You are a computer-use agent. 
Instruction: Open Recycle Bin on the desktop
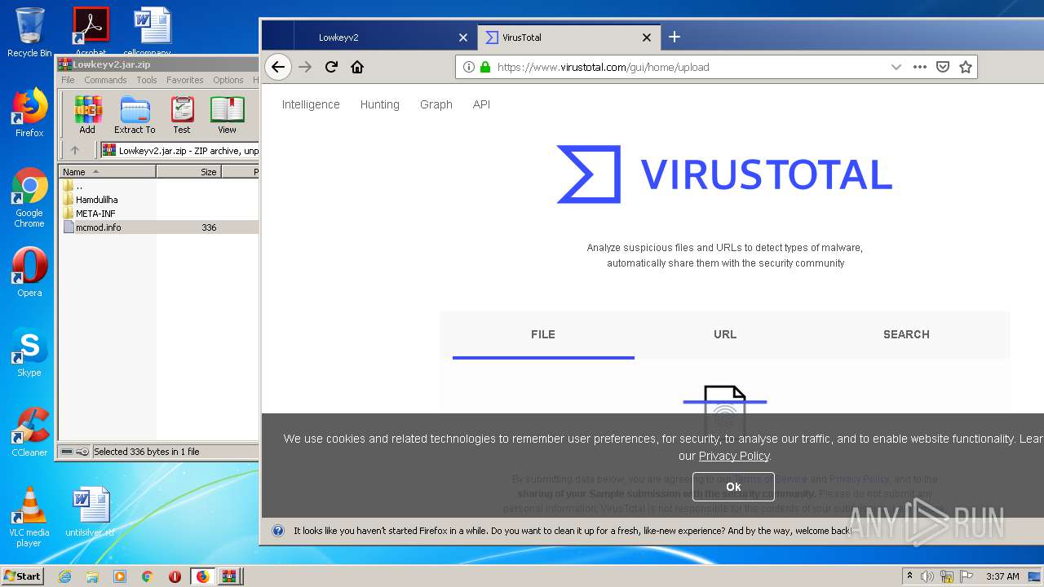[29, 33]
